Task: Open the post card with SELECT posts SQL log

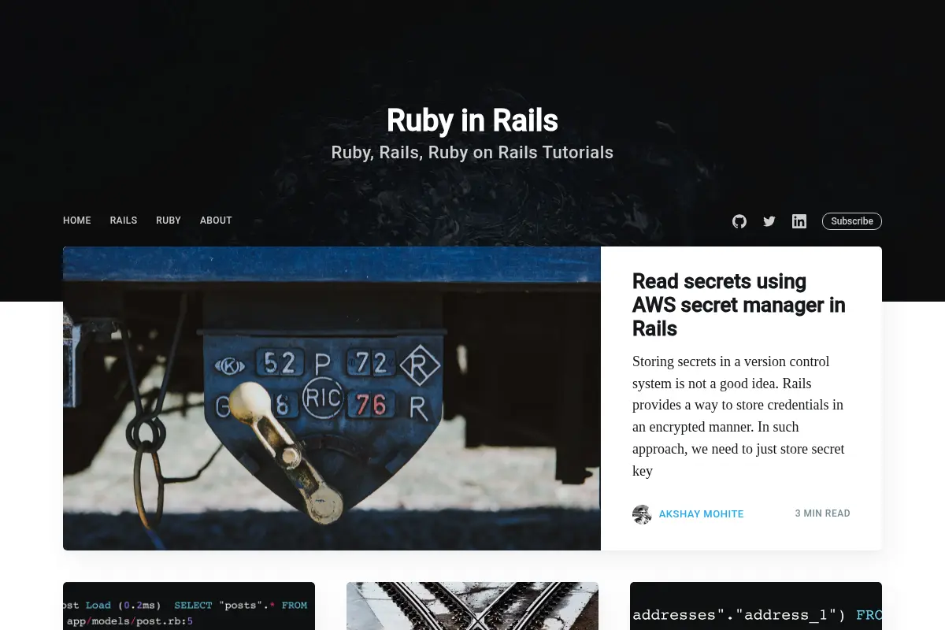Action: coord(189,606)
